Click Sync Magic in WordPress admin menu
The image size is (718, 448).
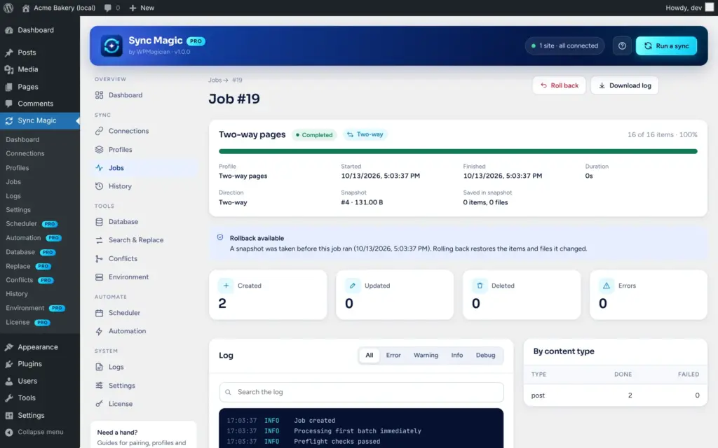coord(40,120)
